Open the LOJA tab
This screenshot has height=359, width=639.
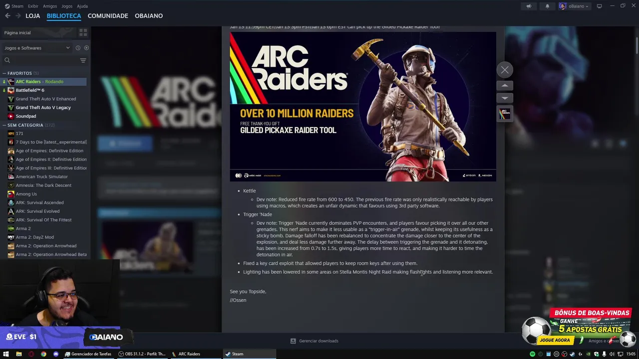pos(32,16)
